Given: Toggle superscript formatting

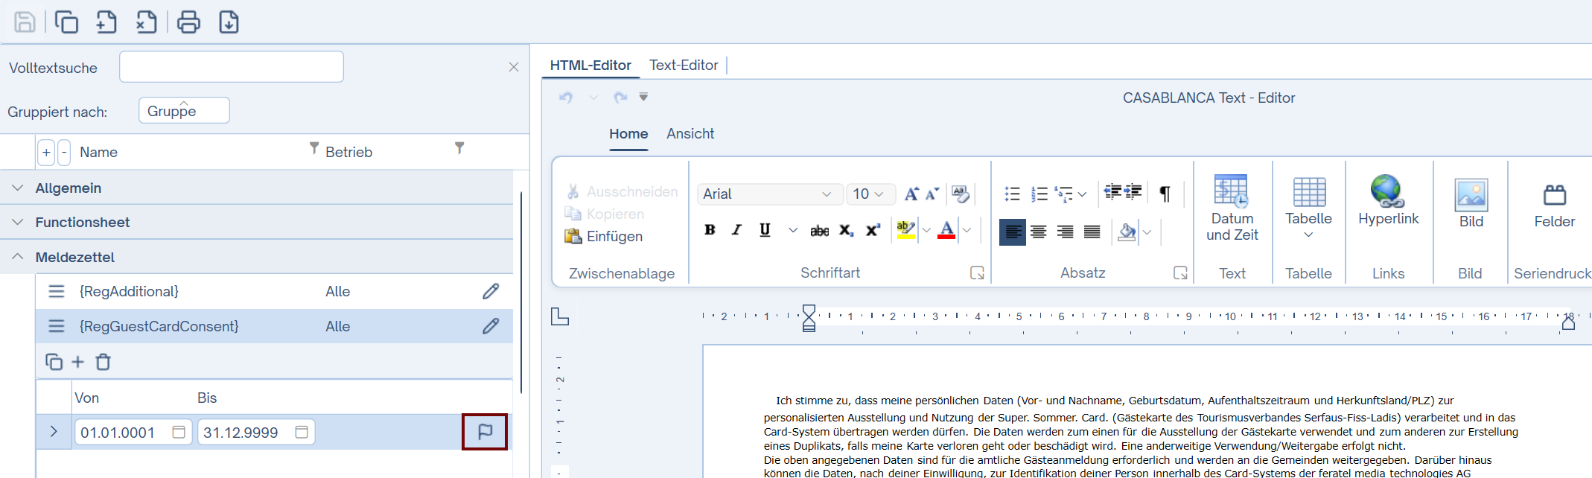Looking at the screenshot, I should 873,230.
